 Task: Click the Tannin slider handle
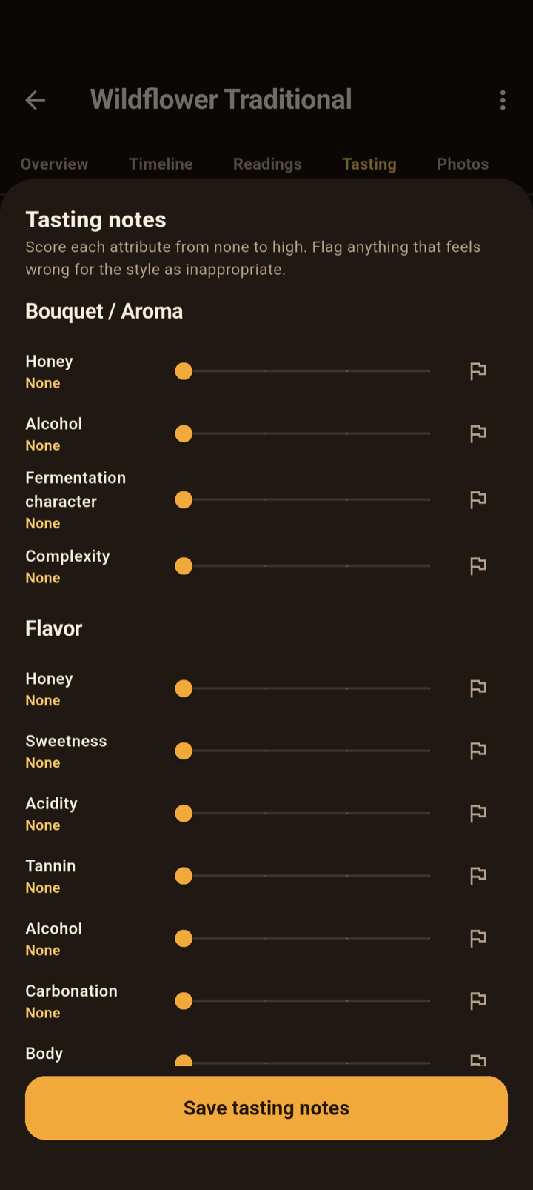[184, 876]
